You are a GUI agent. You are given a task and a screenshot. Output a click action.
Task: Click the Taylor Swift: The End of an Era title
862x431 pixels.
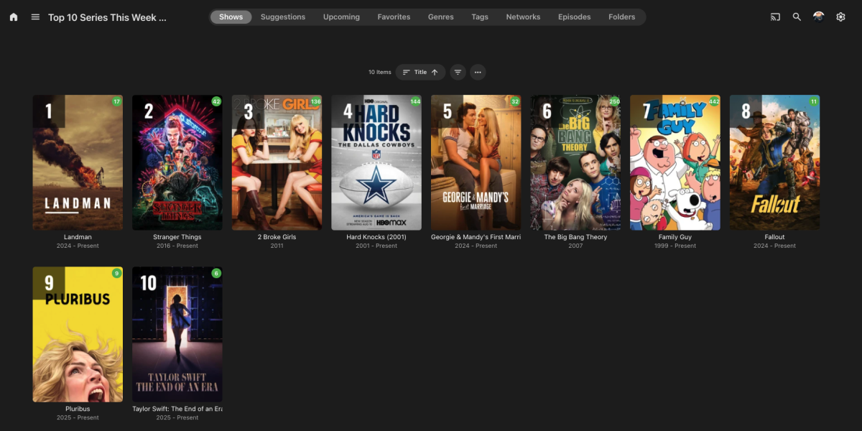(177, 409)
